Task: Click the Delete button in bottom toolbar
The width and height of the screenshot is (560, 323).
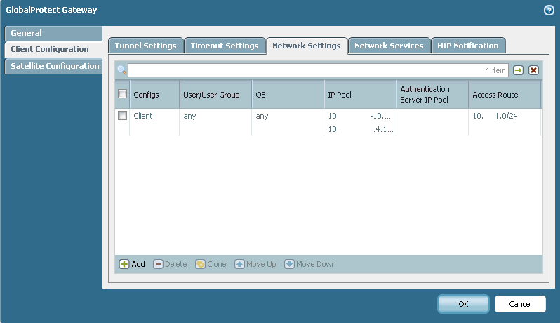Action: (x=170, y=264)
